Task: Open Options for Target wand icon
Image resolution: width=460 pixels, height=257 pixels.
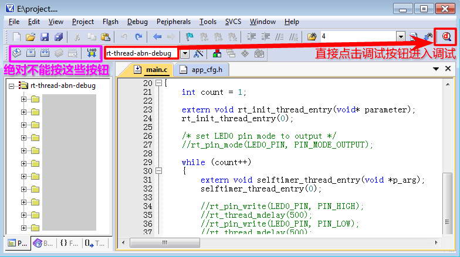Action: tap(198, 53)
